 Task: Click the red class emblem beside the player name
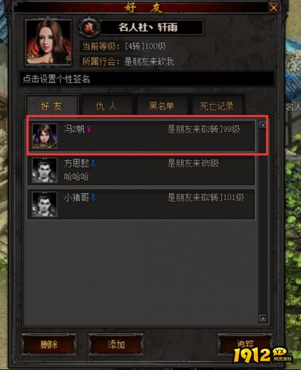click(x=89, y=27)
